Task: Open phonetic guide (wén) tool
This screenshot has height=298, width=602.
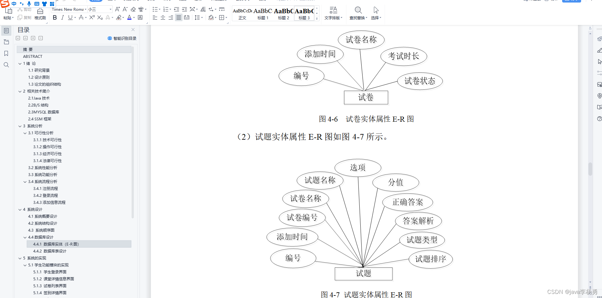Action: click(x=141, y=9)
